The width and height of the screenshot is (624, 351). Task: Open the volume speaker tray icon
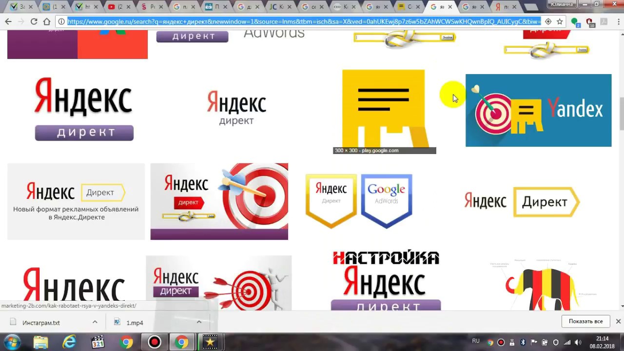pyautogui.click(x=578, y=342)
